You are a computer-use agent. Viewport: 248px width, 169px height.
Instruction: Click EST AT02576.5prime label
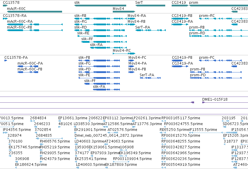click(x=122, y=130)
